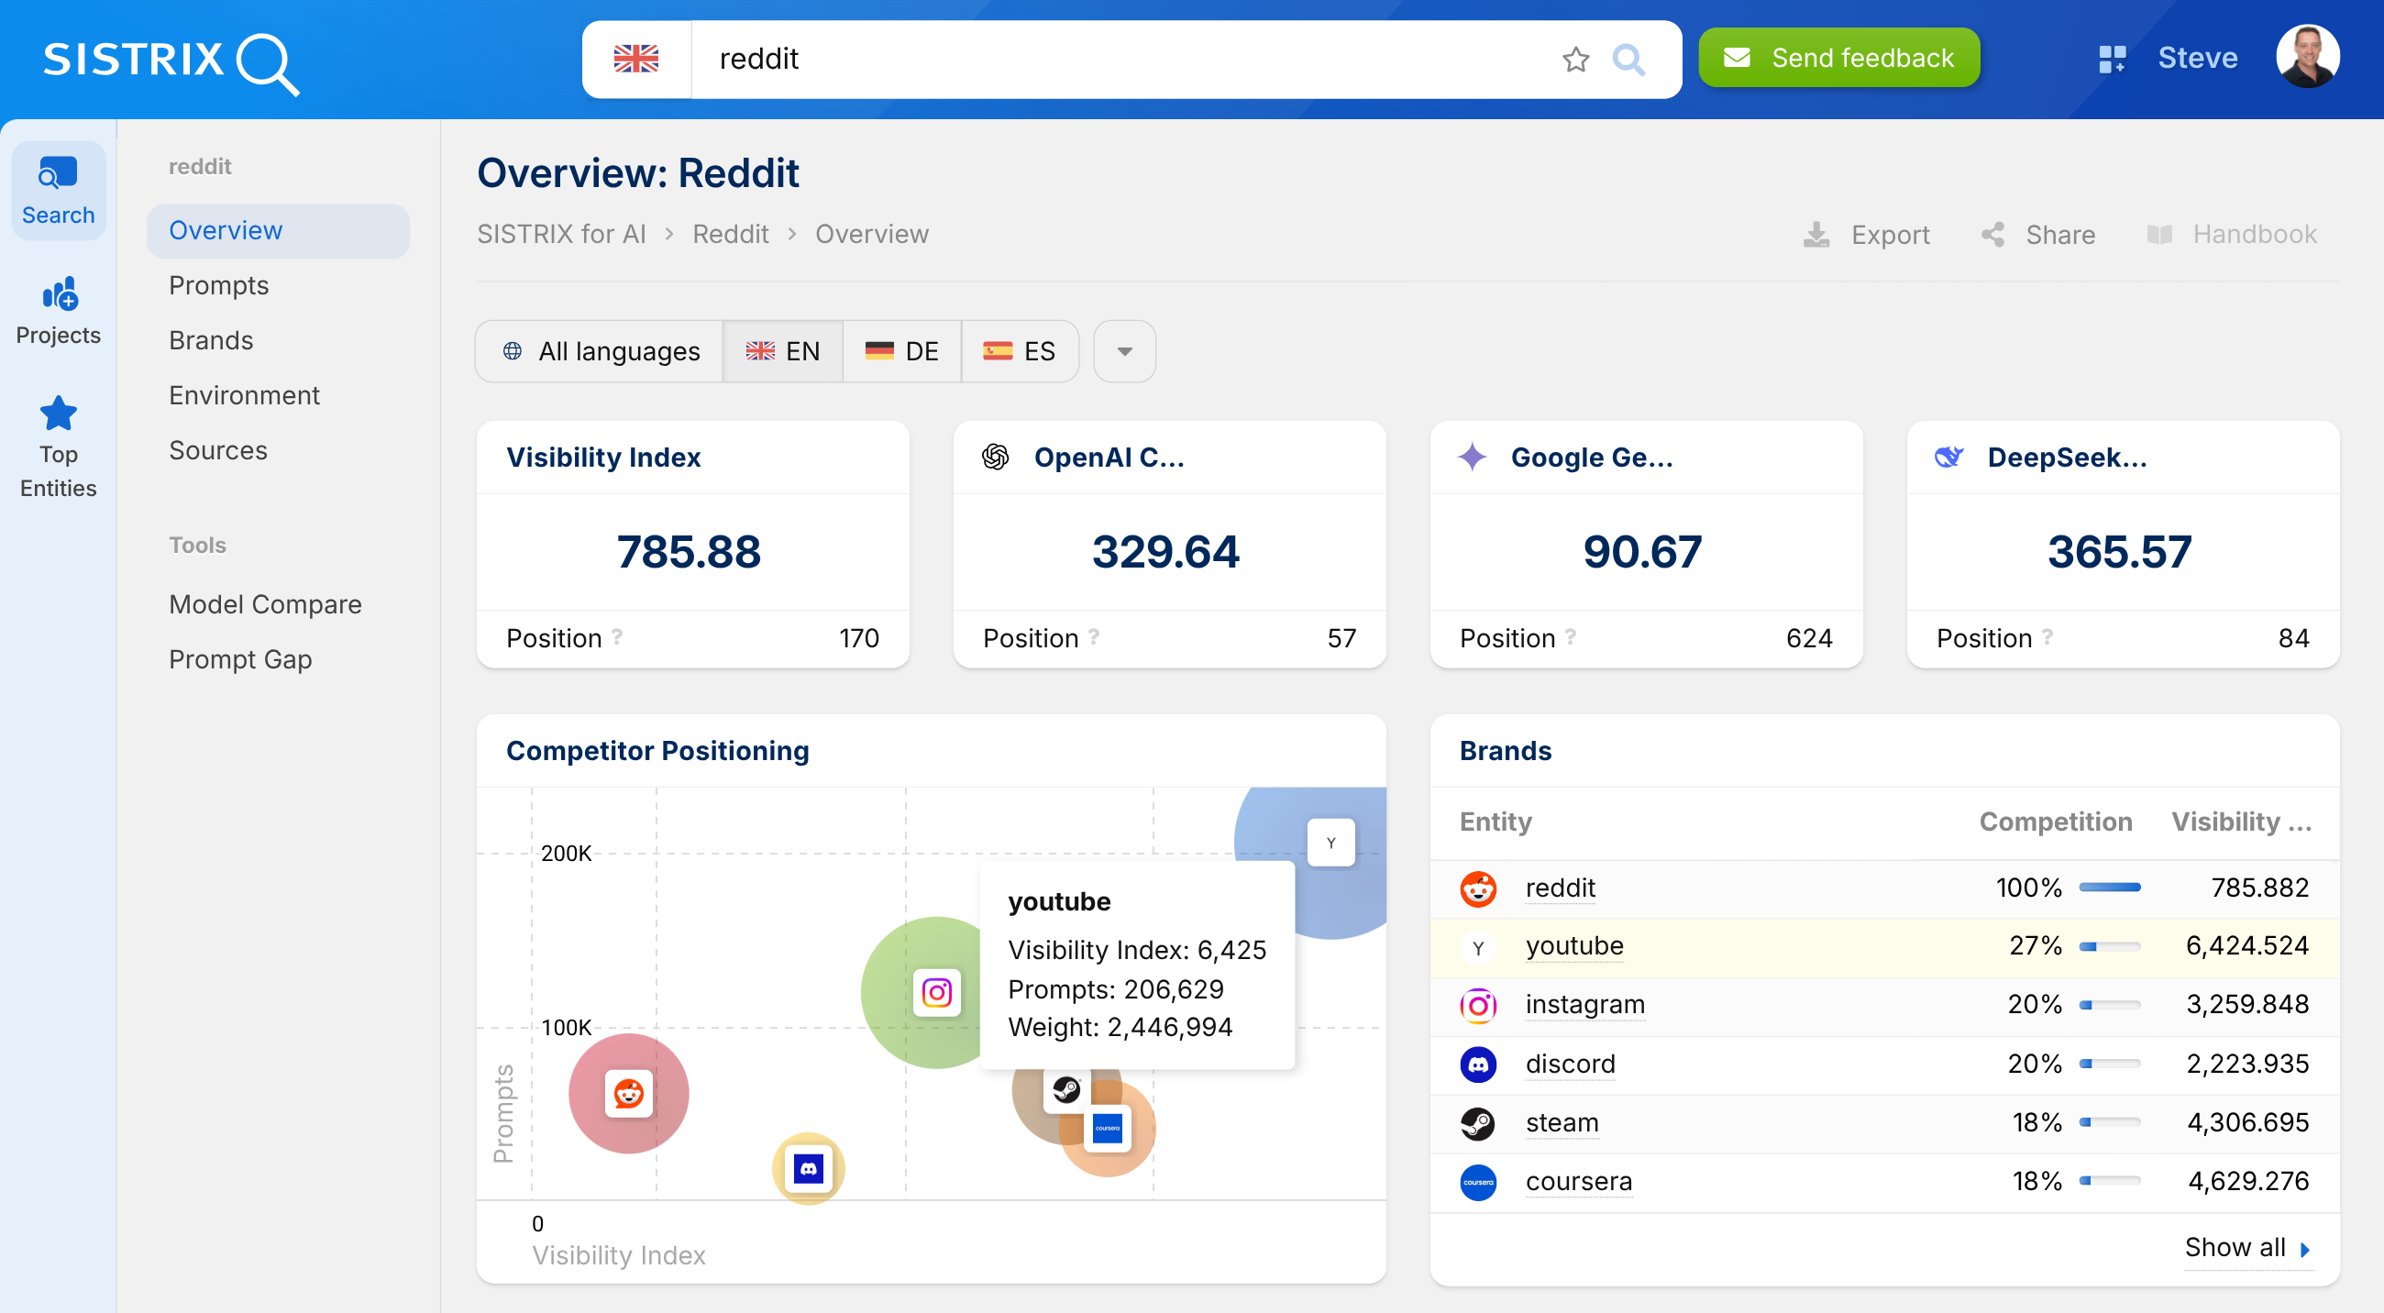Screen dimensions: 2384x1313
Task: Open the Model Compare tool
Action: (265, 604)
